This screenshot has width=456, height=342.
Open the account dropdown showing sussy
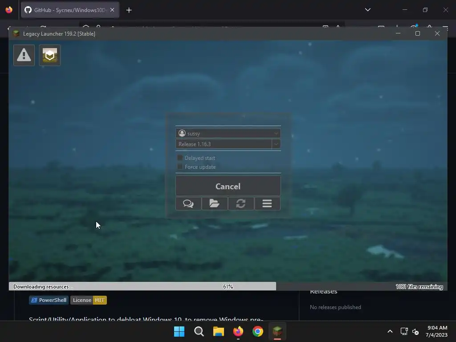click(228, 133)
